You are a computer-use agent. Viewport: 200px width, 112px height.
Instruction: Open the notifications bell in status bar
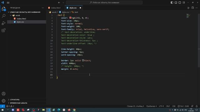click(x=197, y=106)
